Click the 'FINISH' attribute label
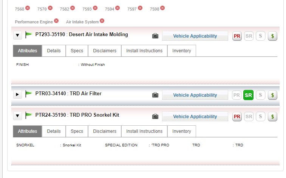This screenshot has width=286, height=178. coord(22,65)
